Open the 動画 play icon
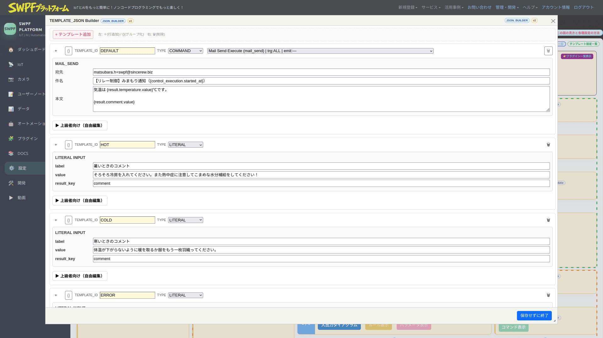Viewport: 603px width, 338px height. click(11, 198)
